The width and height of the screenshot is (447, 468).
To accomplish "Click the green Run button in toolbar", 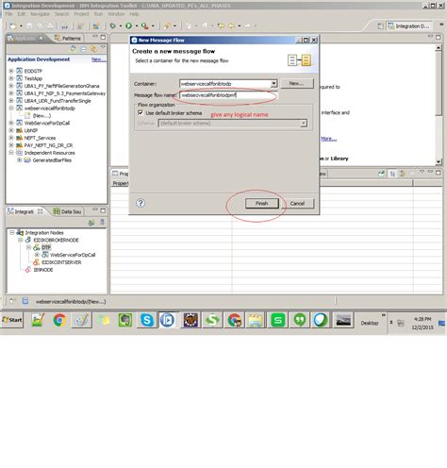I will click(x=128, y=25).
